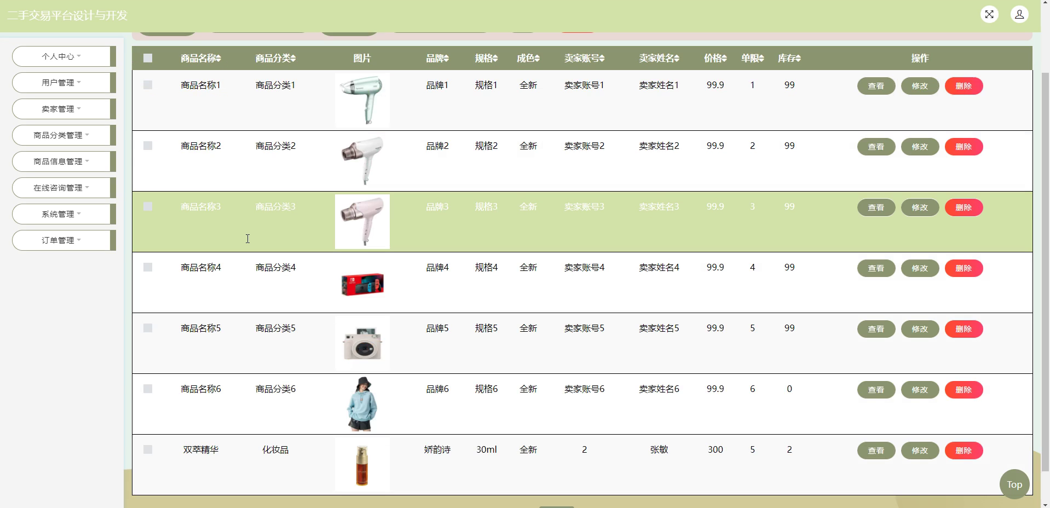Viewport: 1050px width, 508px height.
Task: Select the 商品分类5 cell
Action: pyautogui.click(x=275, y=328)
